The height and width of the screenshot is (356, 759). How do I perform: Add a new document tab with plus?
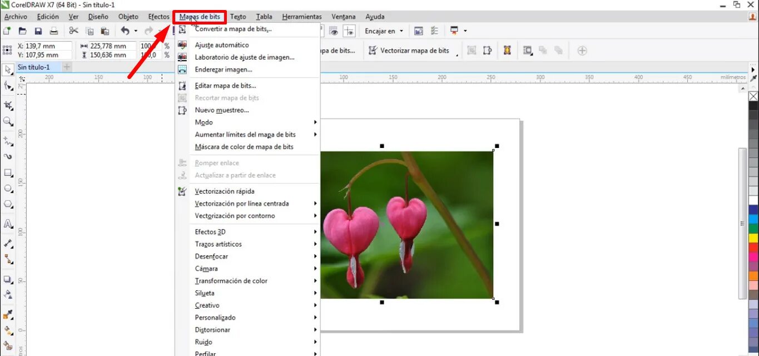click(x=67, y=67)
